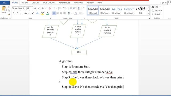
Task: Switch to the INSERT tab
Action: coord(25,3)
